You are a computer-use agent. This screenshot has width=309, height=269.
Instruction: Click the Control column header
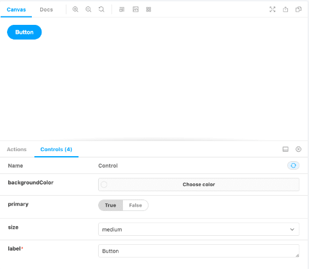click(x=108, y=166)
